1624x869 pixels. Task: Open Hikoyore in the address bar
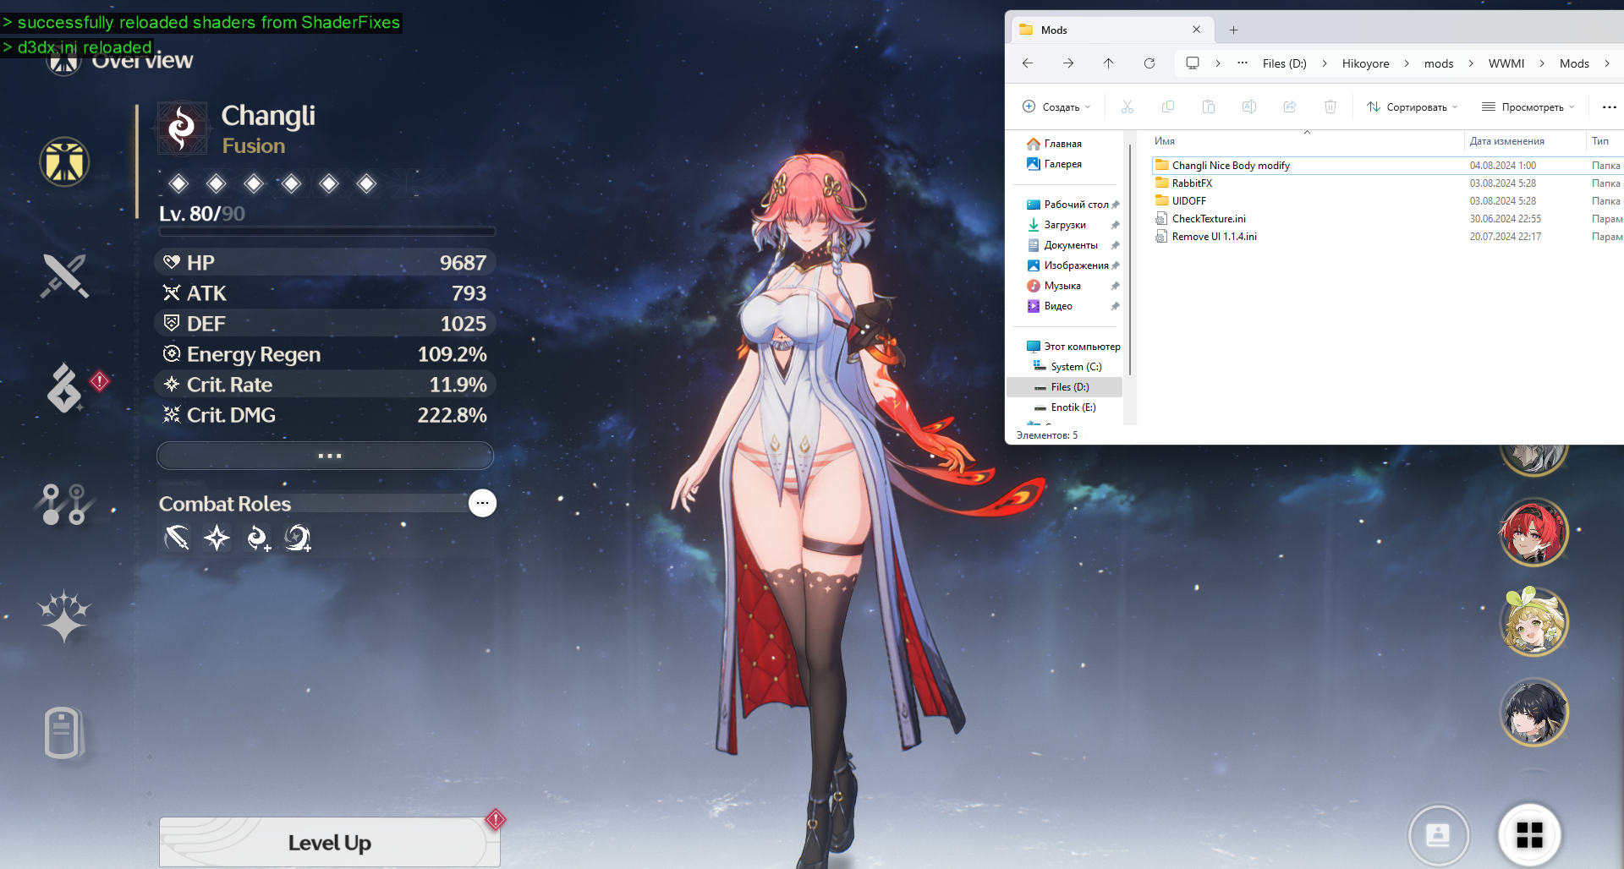pyautogui.click(x=1365, y=63)
